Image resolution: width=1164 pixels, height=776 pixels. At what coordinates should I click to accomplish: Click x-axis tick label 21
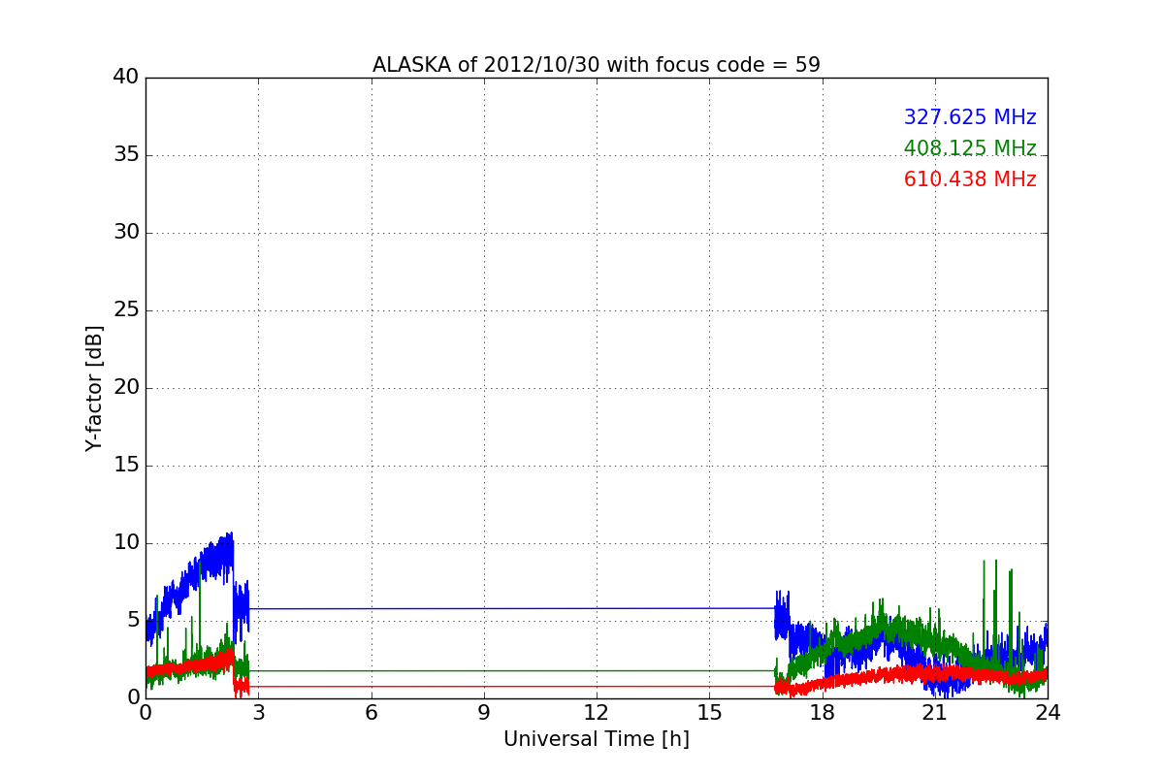(x=935, y=712)
